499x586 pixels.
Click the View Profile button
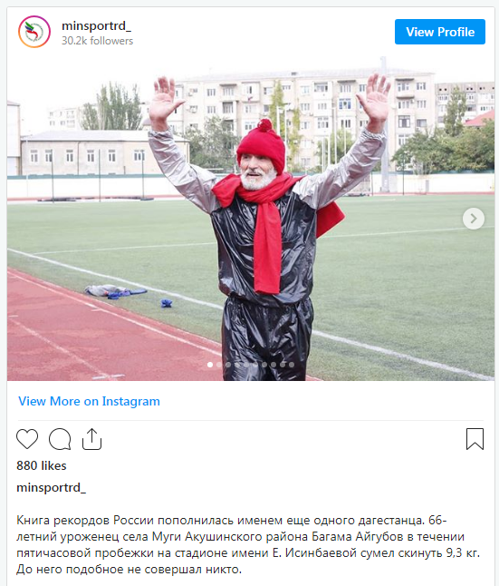tap(440, 32)
